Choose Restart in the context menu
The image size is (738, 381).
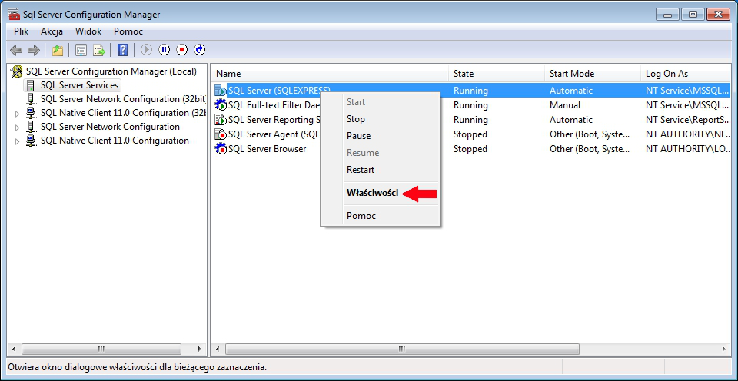[381, 169]
